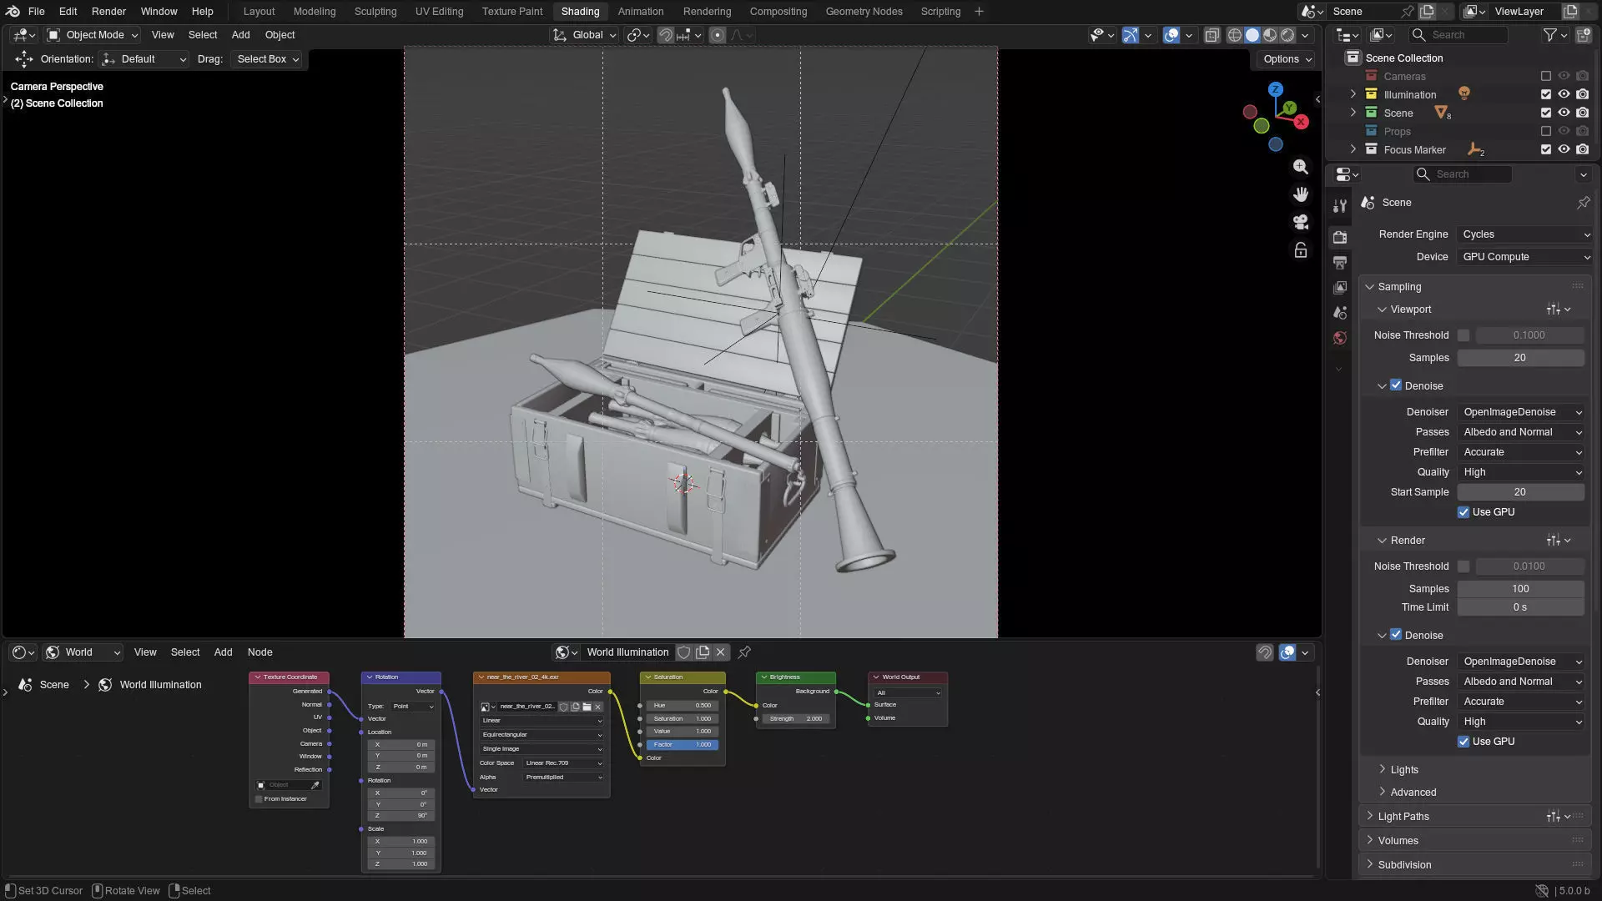This screenshot has width=1602, height=901.
Task: Open the Render properties tab icon
Action: (1340, 237)
